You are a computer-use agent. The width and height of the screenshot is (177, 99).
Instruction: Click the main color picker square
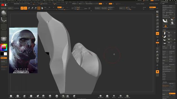4,47
